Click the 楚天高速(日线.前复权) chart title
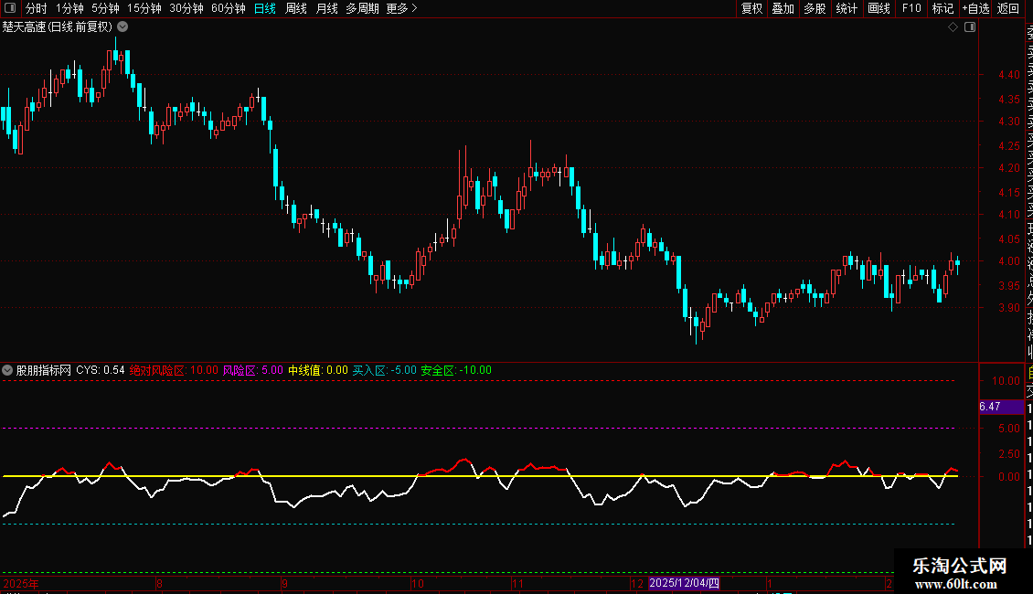 pos(58,27)
